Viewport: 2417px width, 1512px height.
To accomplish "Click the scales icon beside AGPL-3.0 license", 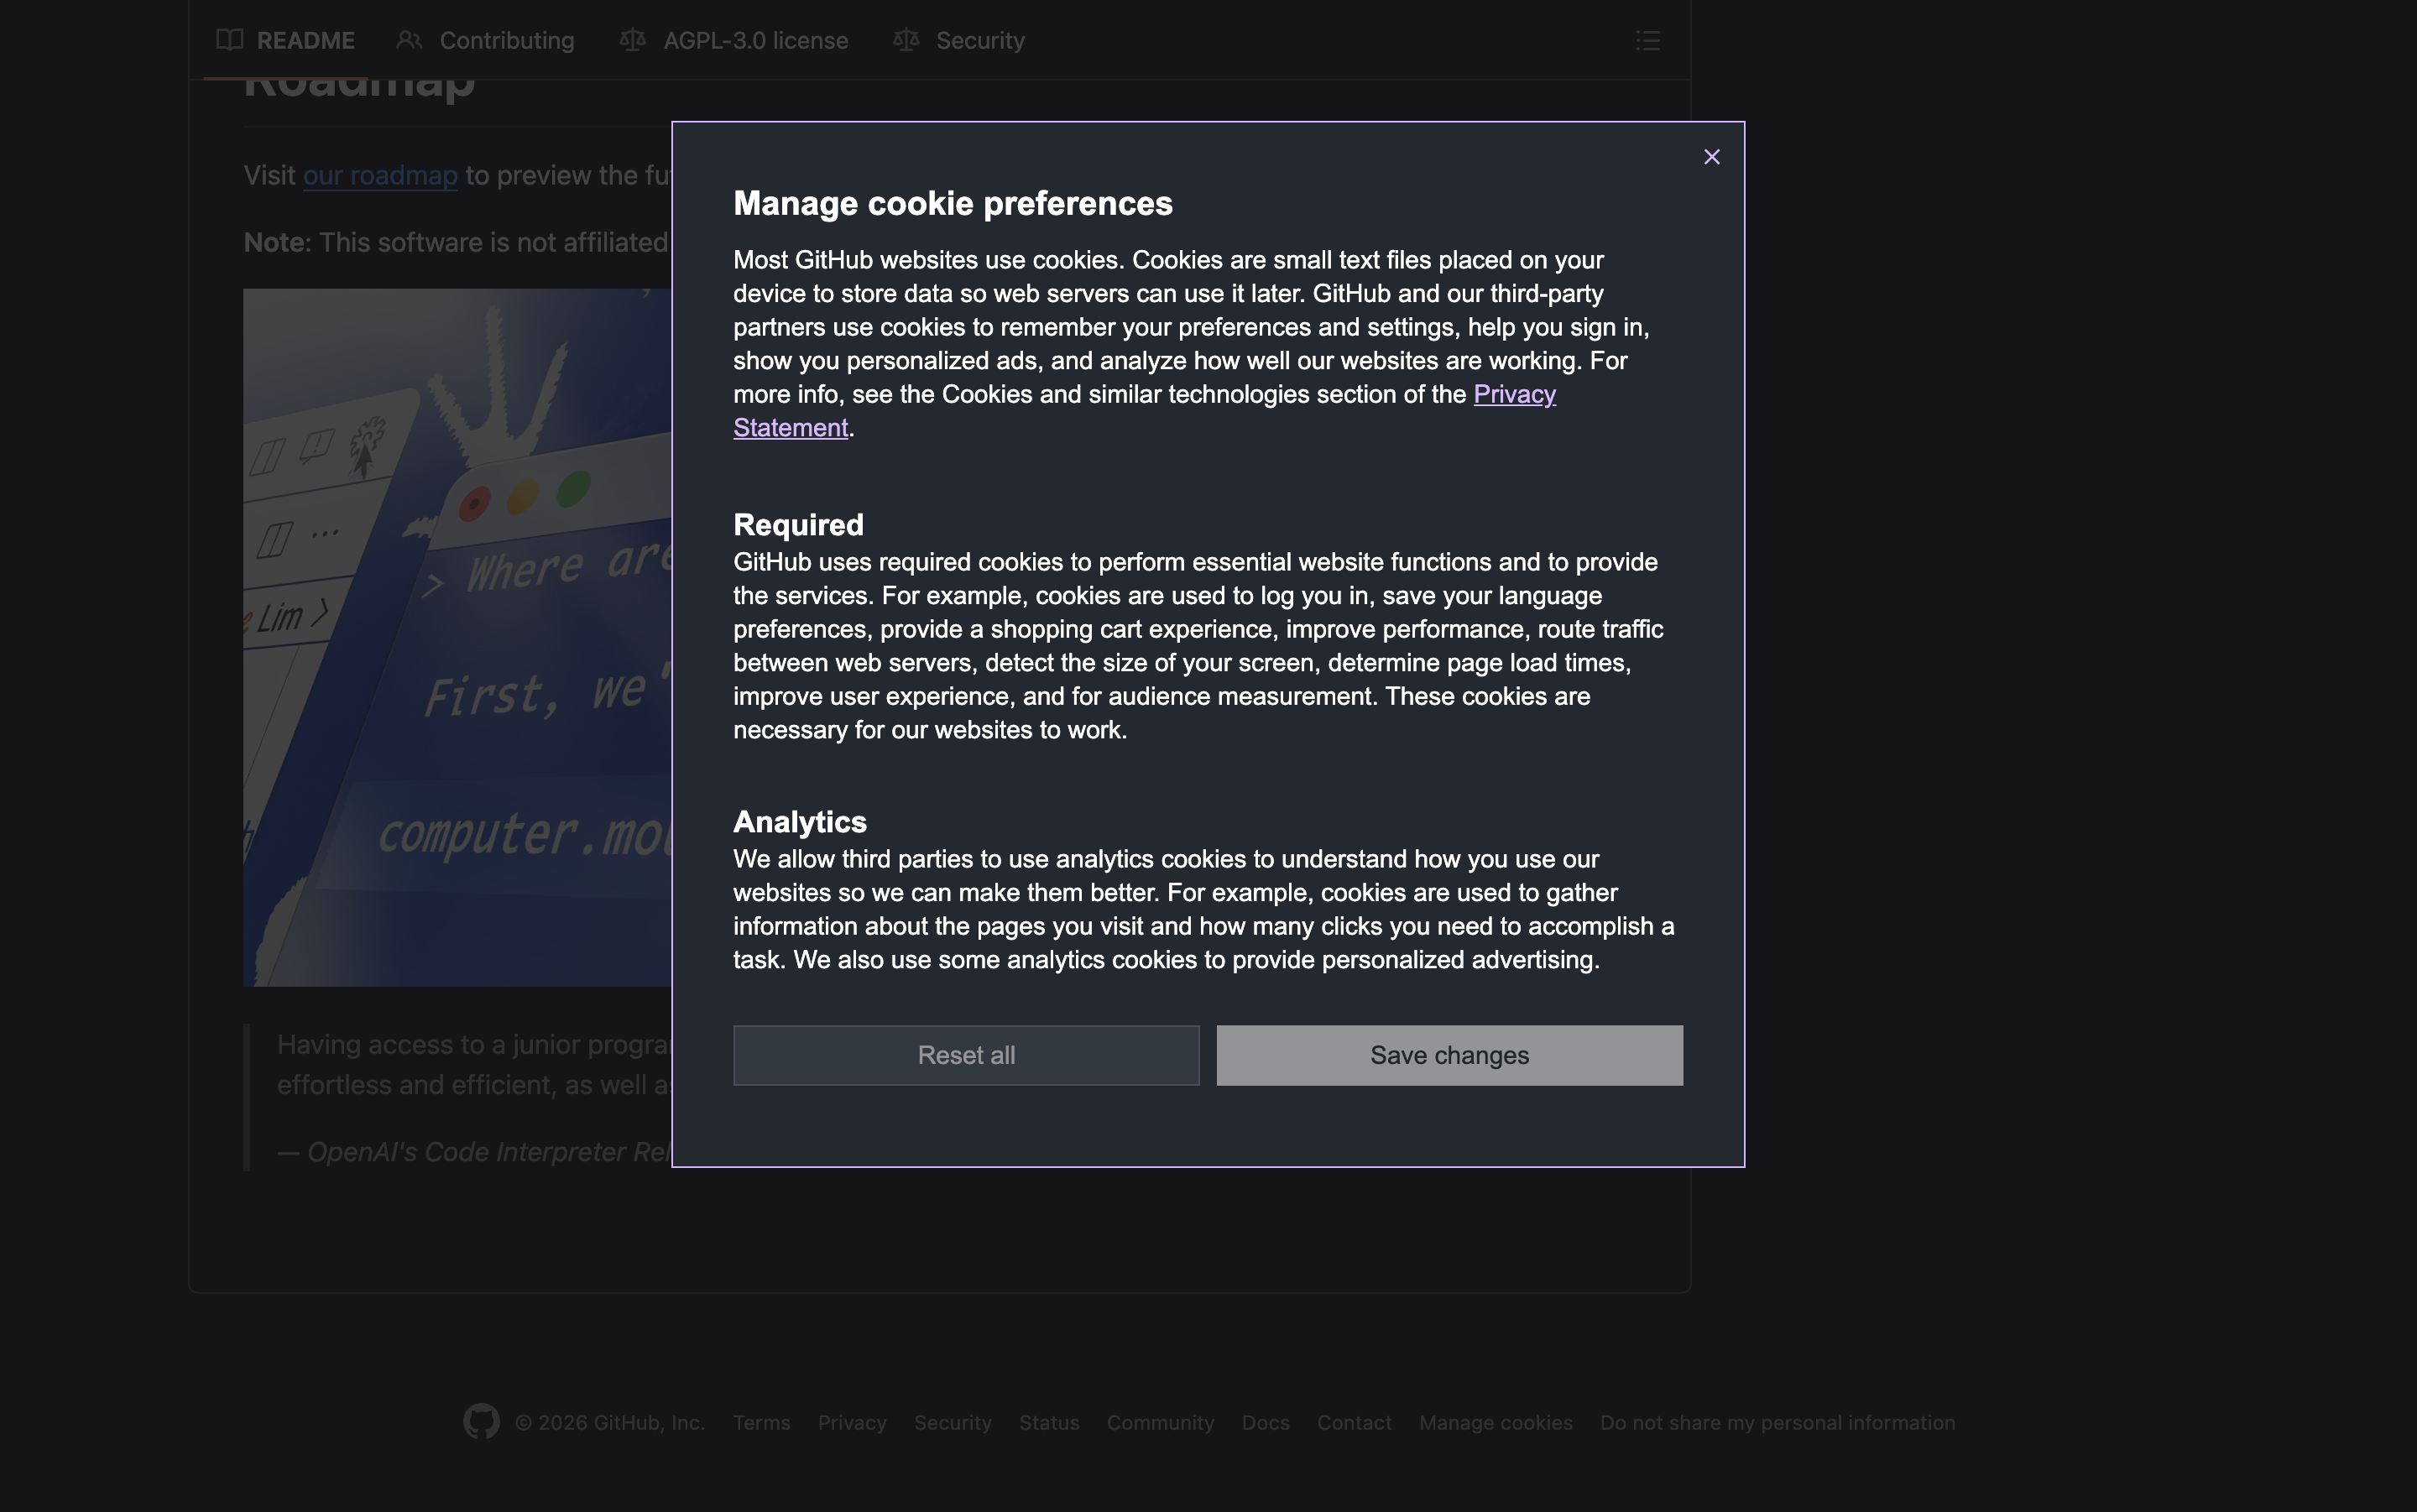I will pyautogui.click(x=632, y=40).
